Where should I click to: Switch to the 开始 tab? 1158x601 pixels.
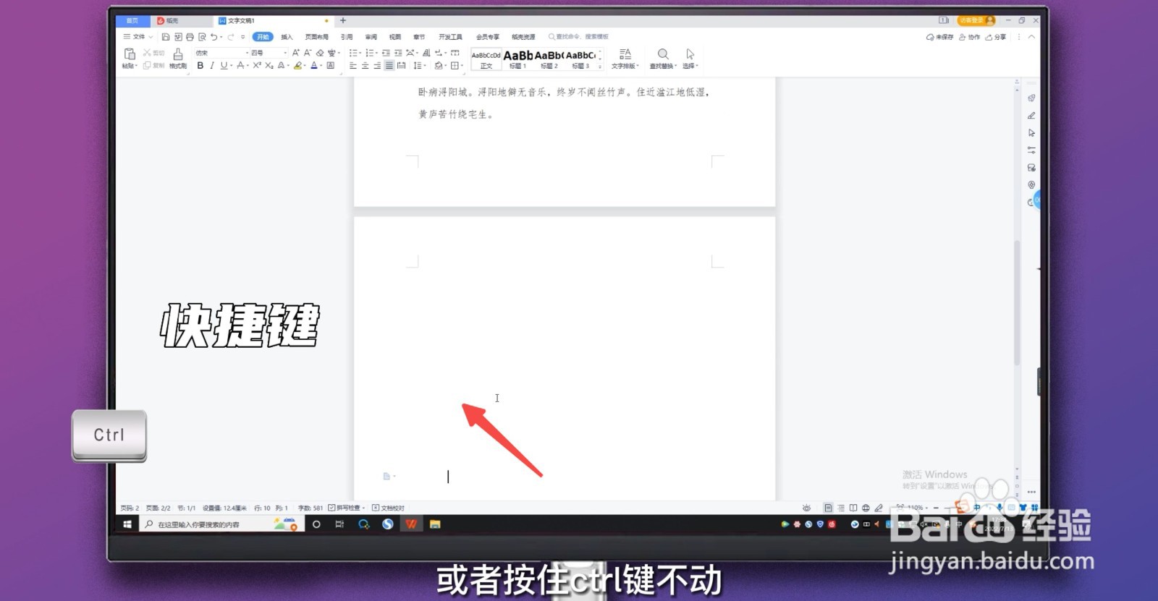[x=263, y=37]
